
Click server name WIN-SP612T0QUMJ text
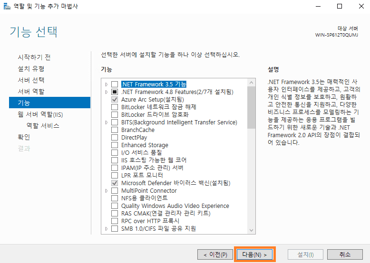[337, 35]
